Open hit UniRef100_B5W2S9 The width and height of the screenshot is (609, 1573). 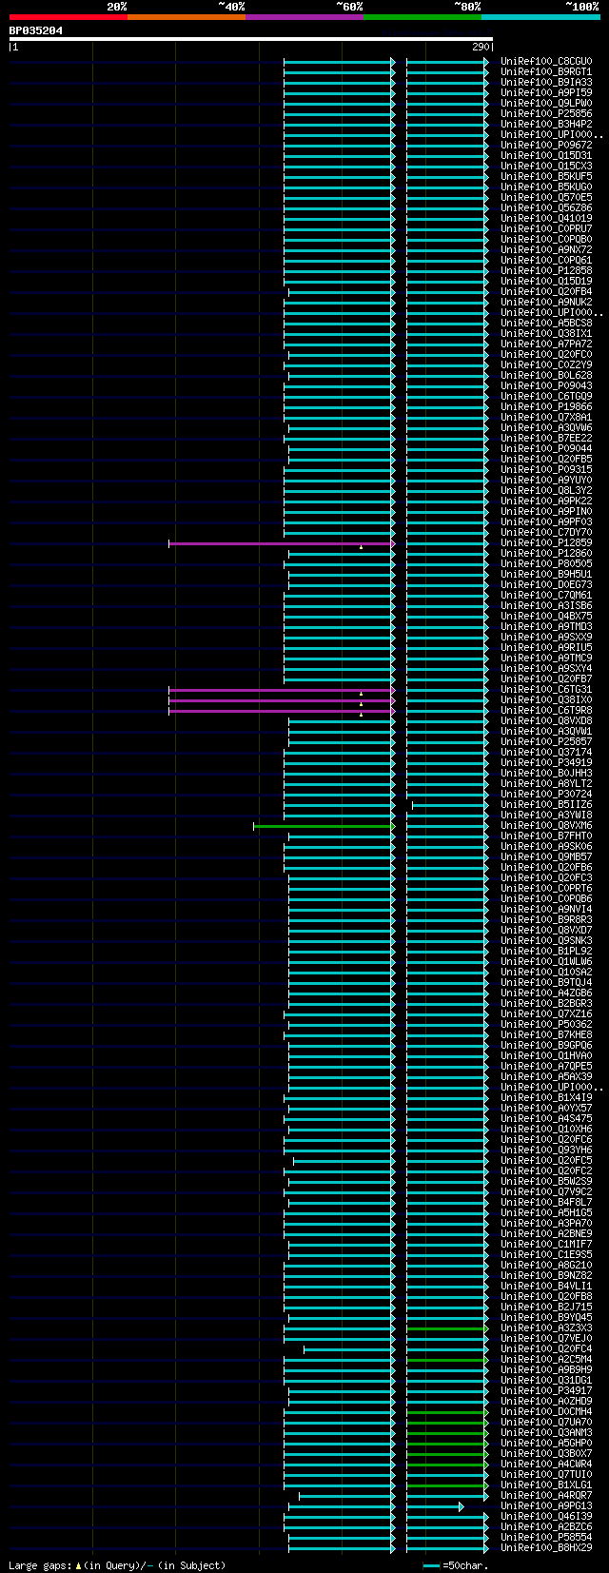coord(546,1182)
